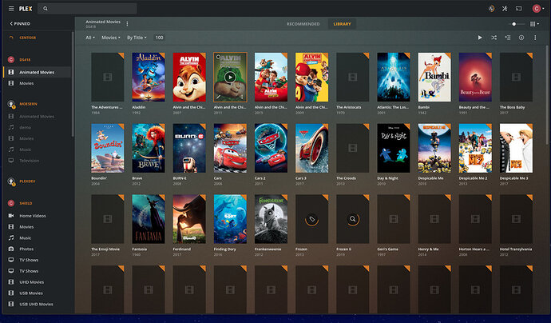
Task: Click into the search field
Action: (87, 9)
